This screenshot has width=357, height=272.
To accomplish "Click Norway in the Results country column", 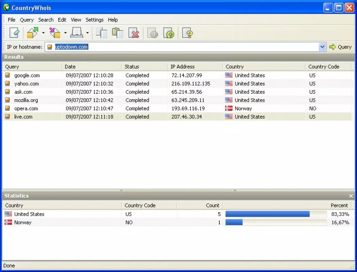I will [243, 108].
